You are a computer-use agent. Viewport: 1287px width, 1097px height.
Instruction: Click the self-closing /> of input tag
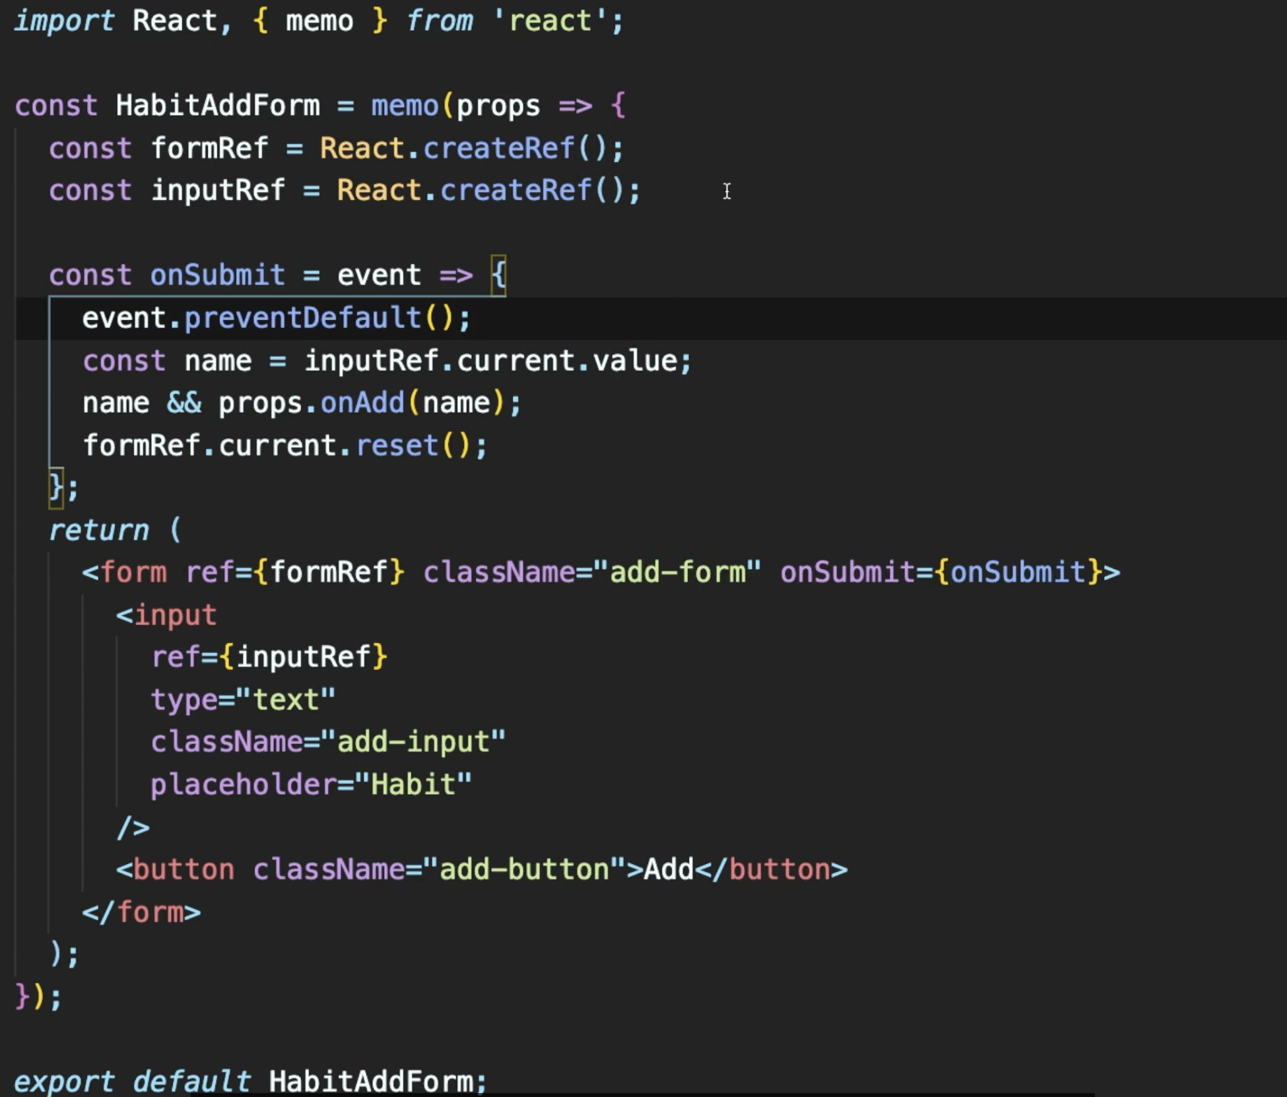click(133, 828)
